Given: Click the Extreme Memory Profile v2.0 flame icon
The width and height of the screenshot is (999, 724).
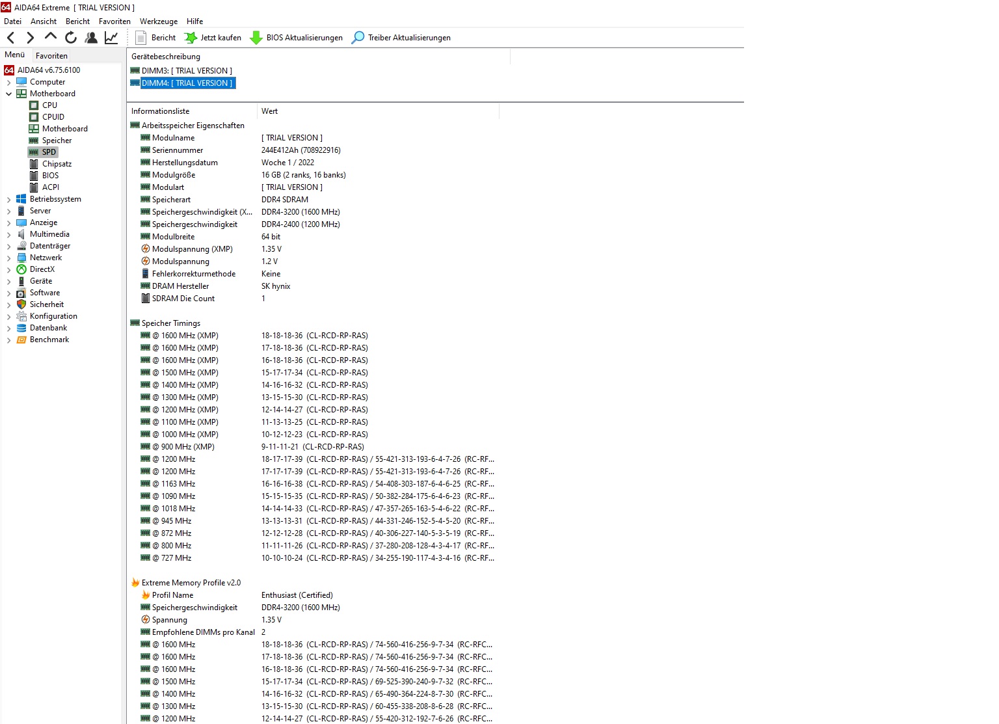Looking at the screenshot, I should point(135,583).
